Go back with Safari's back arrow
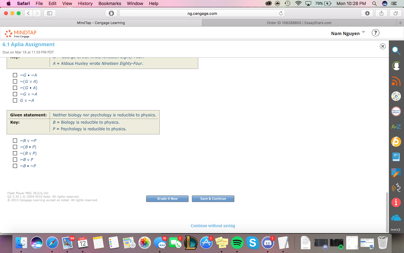Viewport: 404px width, 253px height. click(x=28, y=13)
